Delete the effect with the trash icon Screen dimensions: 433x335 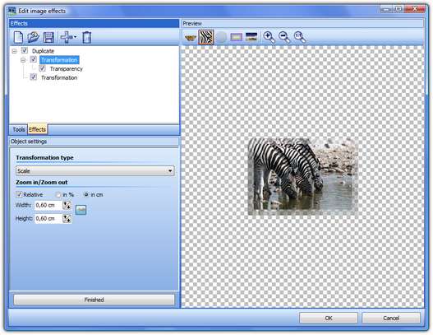pos(87,37)
